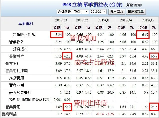Select 推銷費用 2018Q4 percent 7.34

(x=133, y=78)
